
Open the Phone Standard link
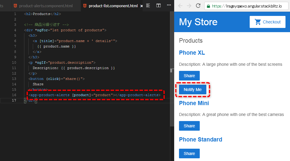point(200,140)
